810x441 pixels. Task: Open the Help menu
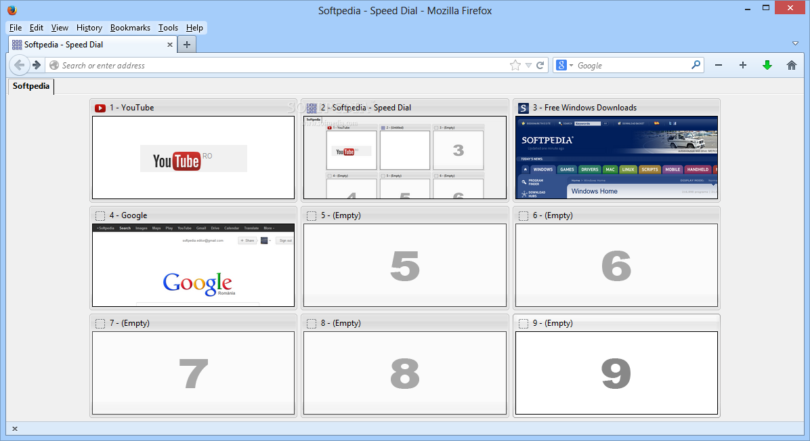pos(194,27)
